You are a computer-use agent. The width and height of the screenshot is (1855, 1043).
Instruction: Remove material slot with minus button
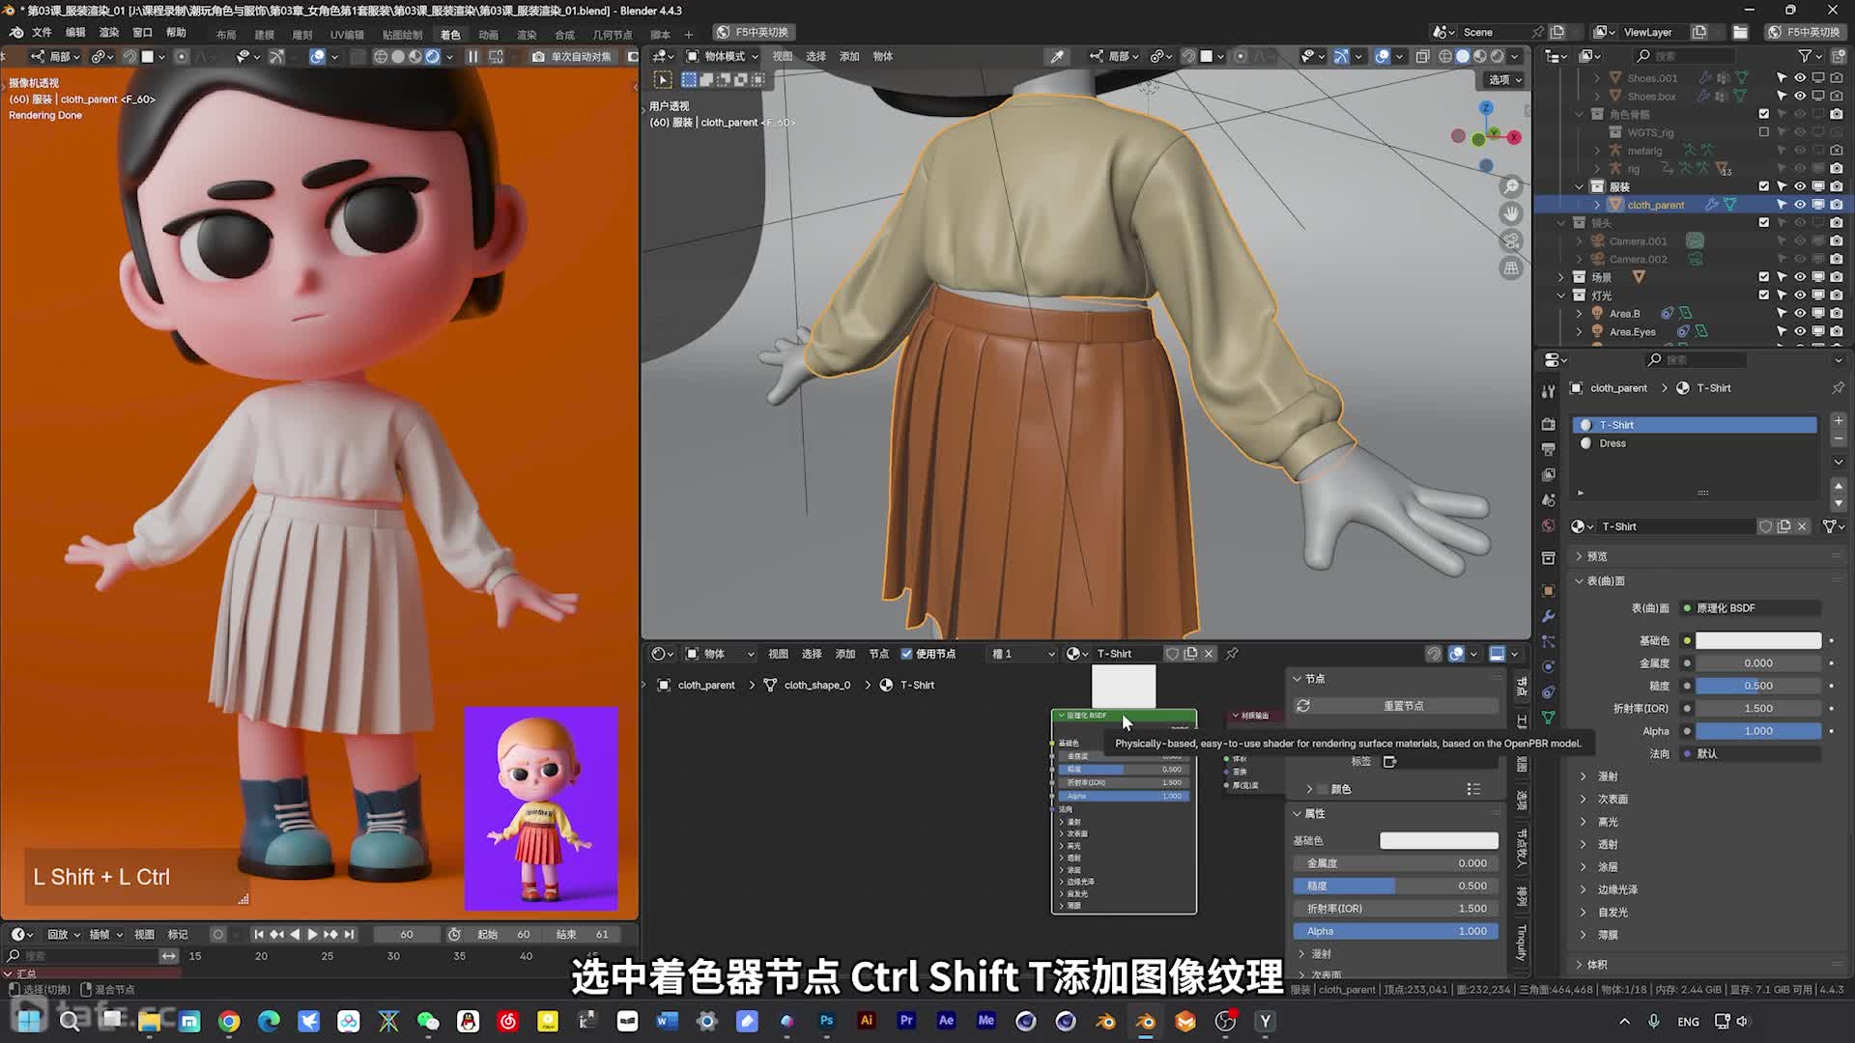point(1839,439)
